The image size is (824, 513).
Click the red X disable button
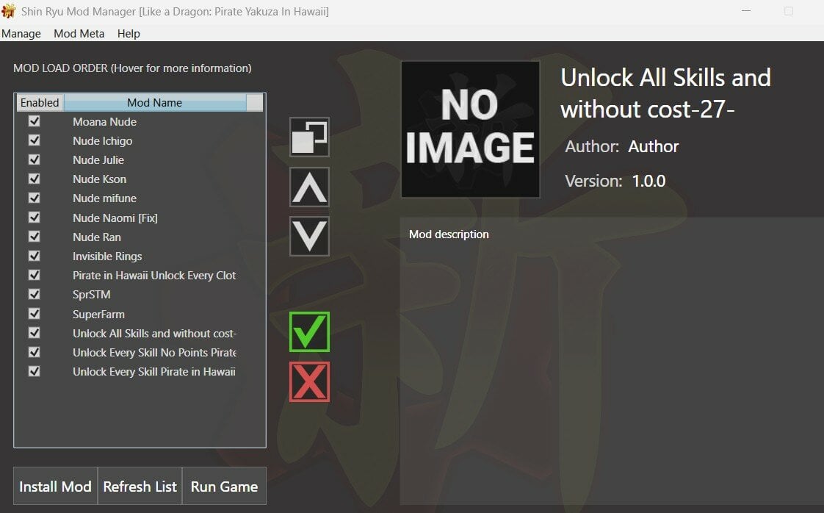pos(309,382)
